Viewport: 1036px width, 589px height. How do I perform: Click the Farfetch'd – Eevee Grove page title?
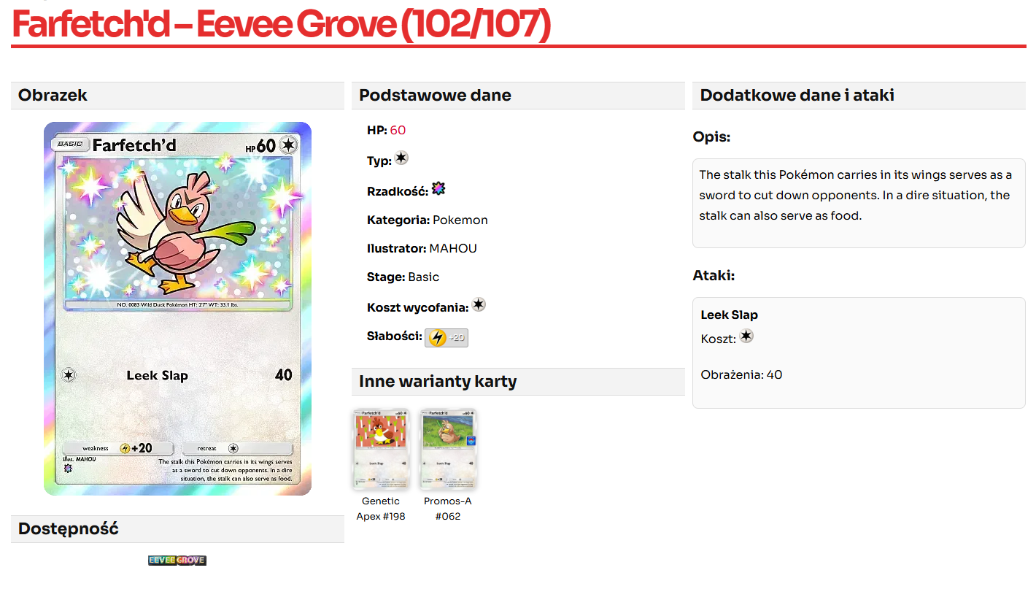(x=281, y=26)
